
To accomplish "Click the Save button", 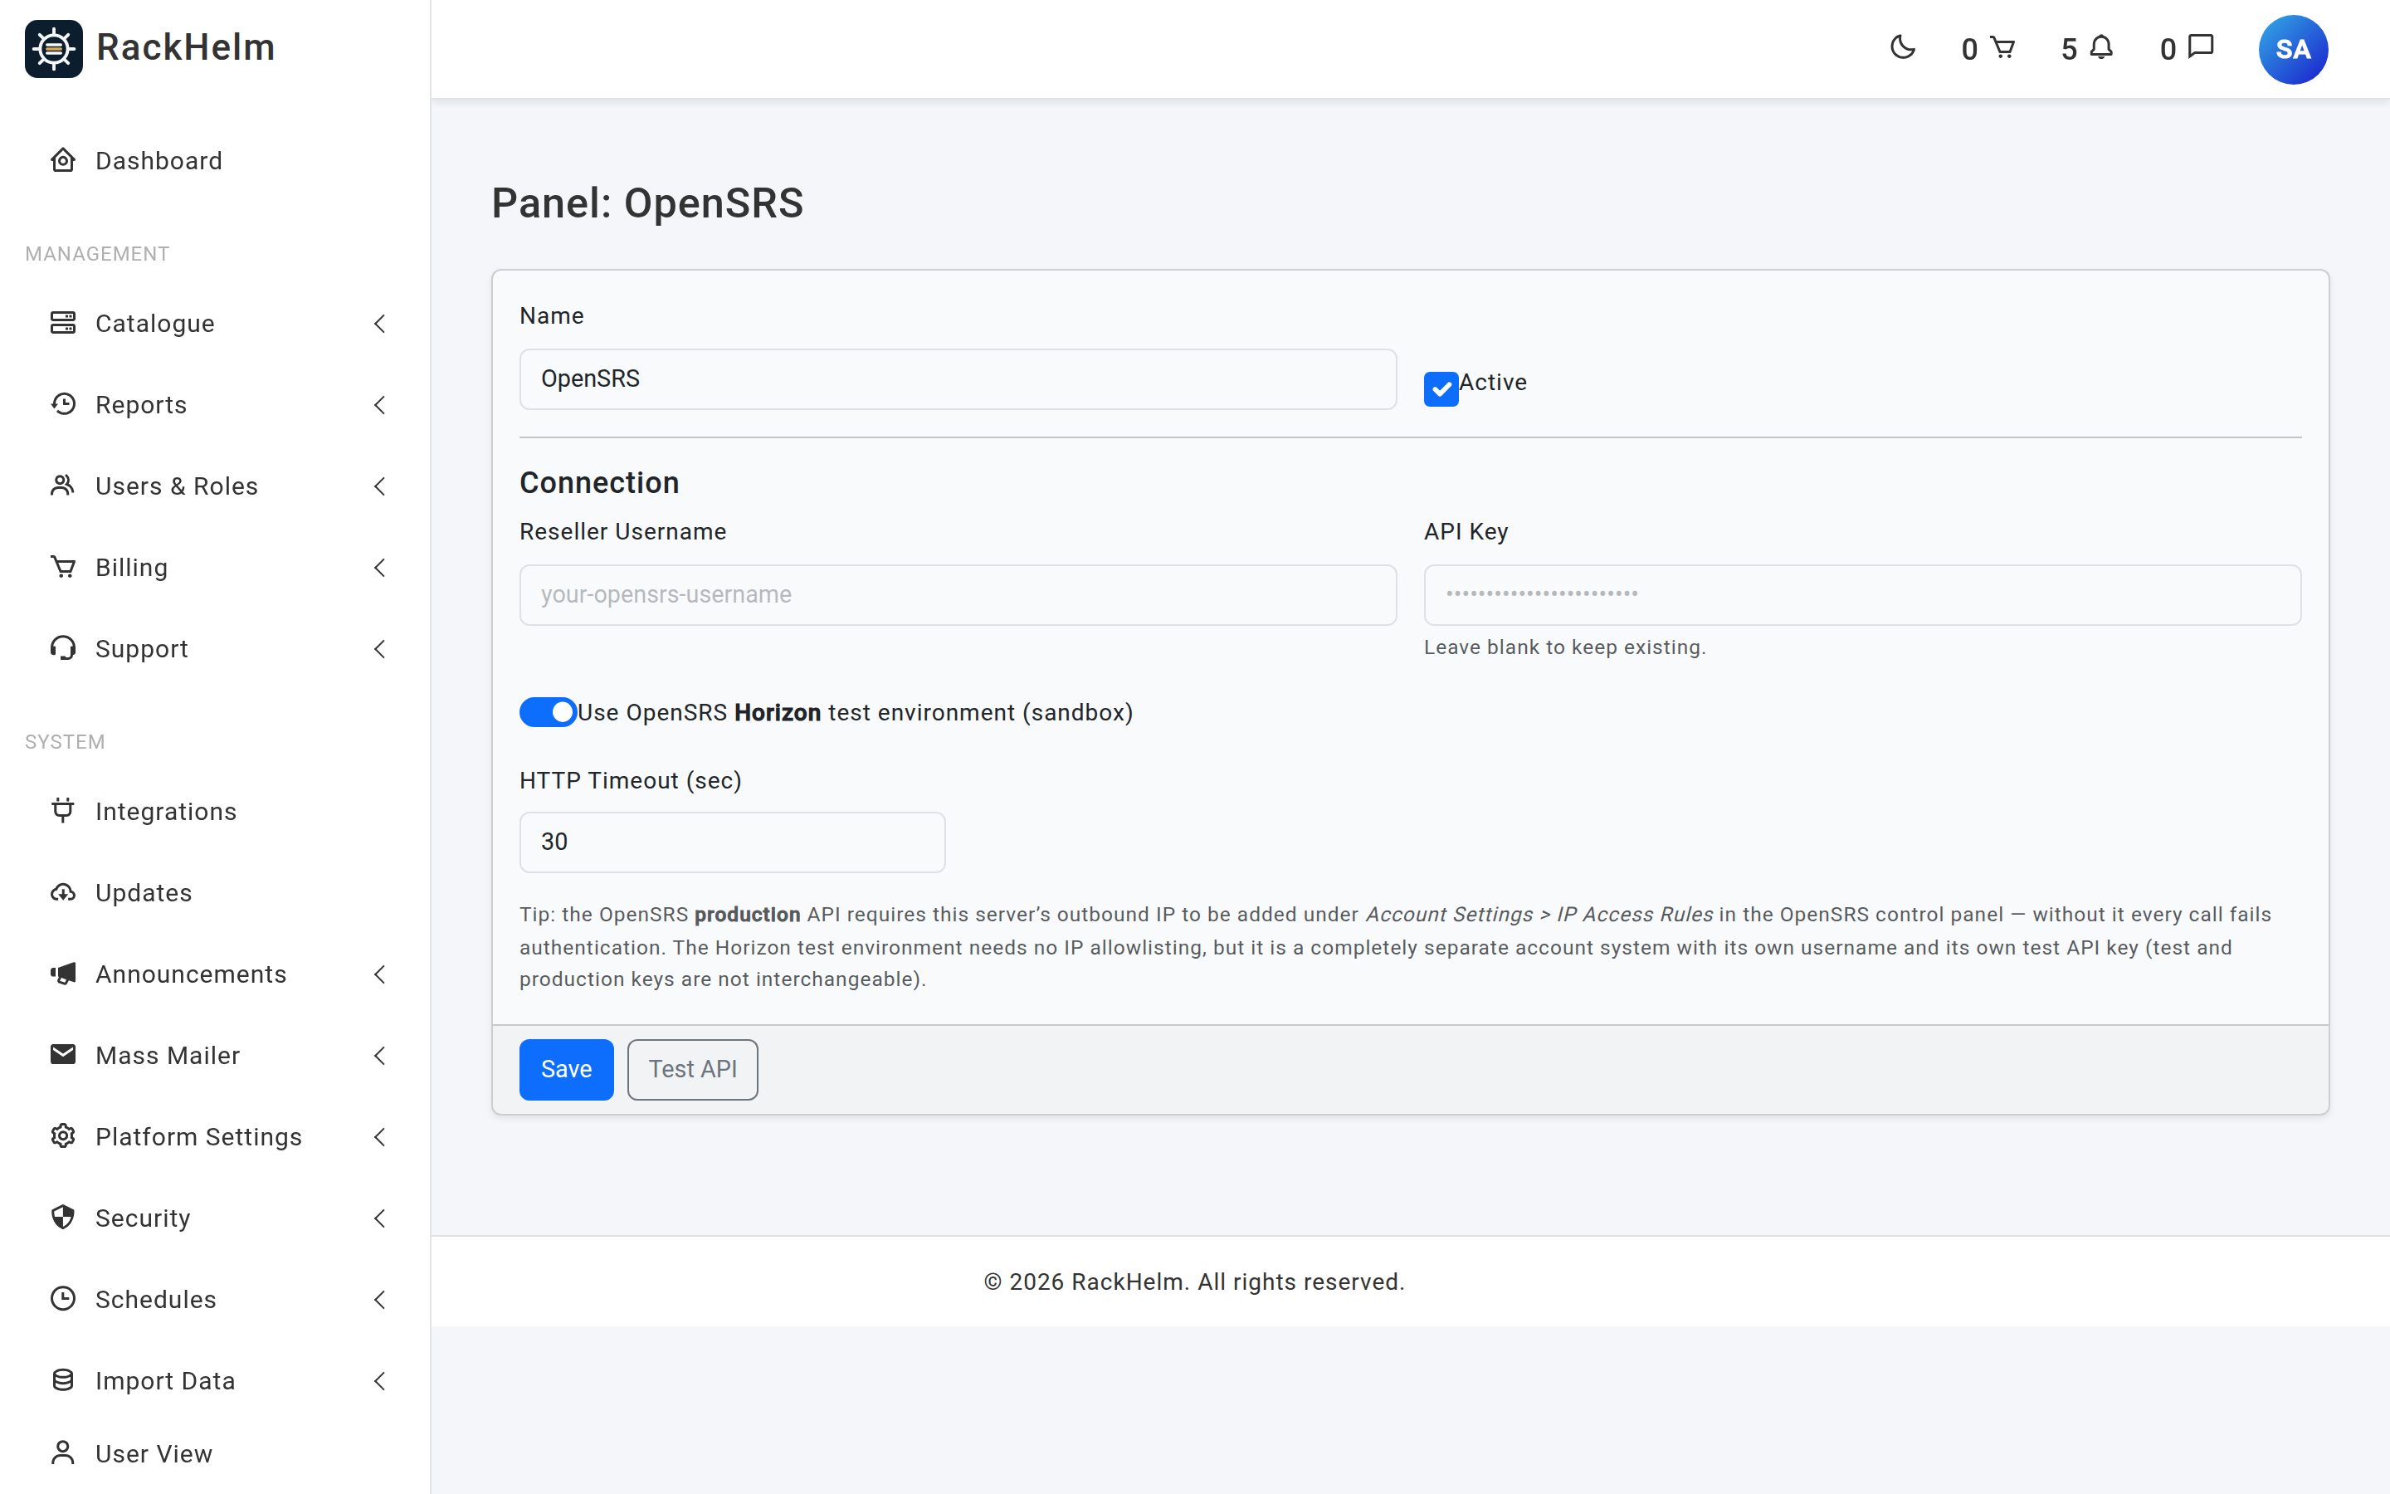I will click(566, 1069).
